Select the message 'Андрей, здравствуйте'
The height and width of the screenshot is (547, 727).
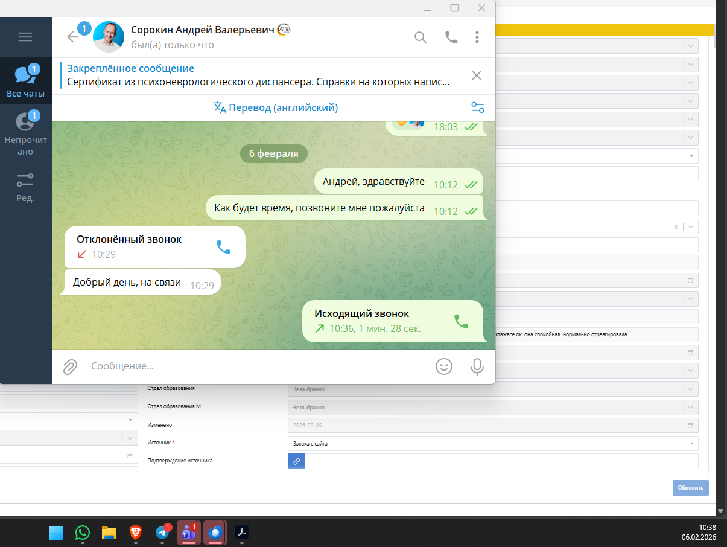[x=399, y=182]
